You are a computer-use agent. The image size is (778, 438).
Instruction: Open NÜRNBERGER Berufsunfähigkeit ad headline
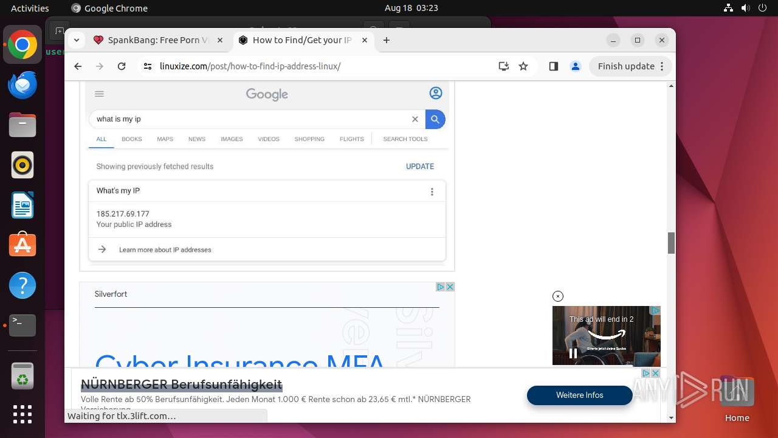pyautogui.click(x=182, y=384)
